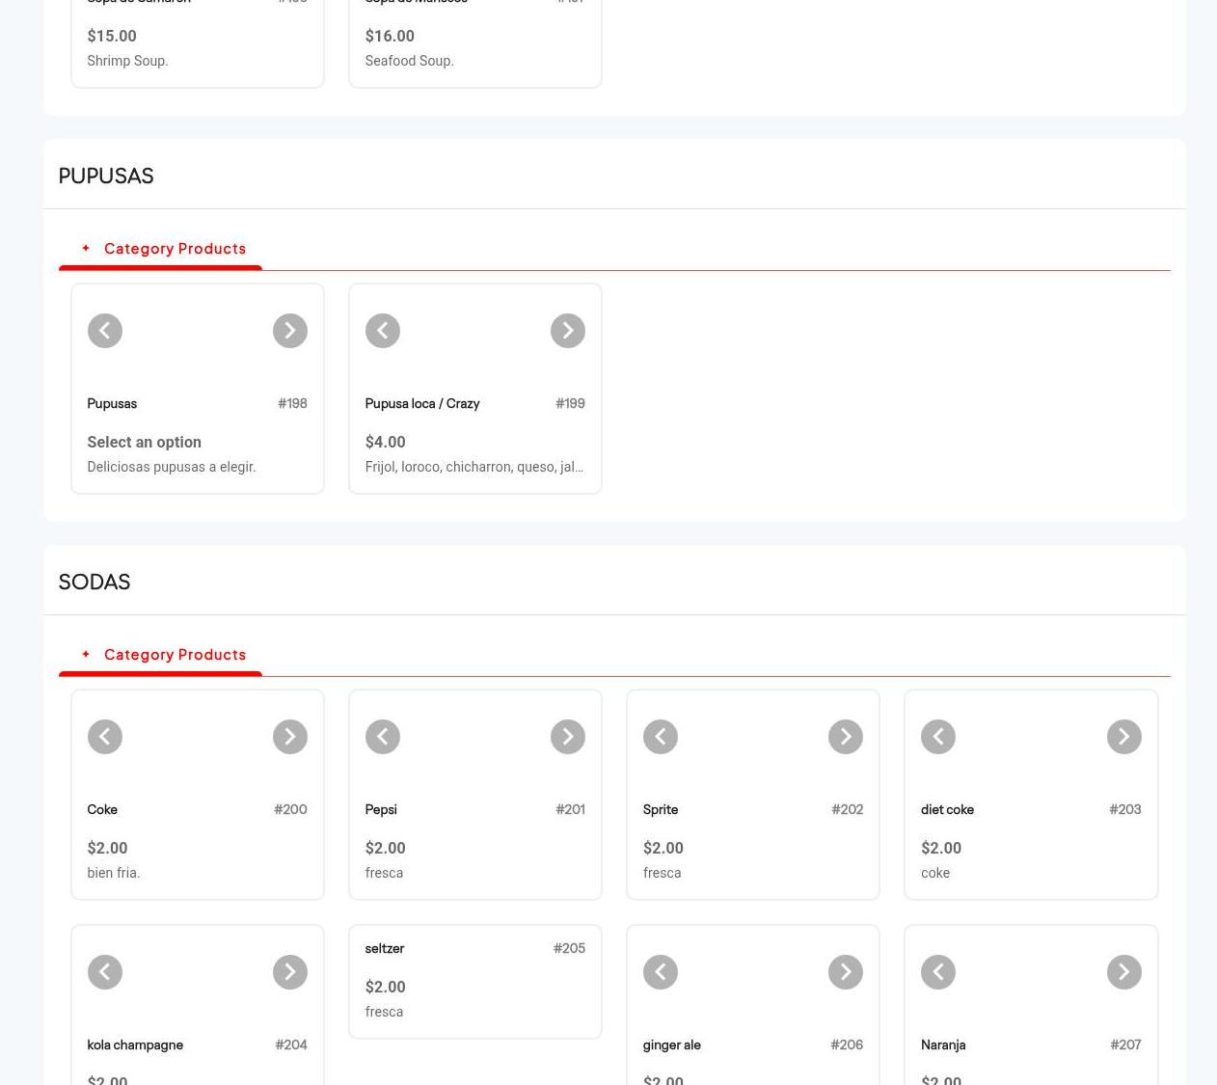Click the Coke product name

(102, 809)
